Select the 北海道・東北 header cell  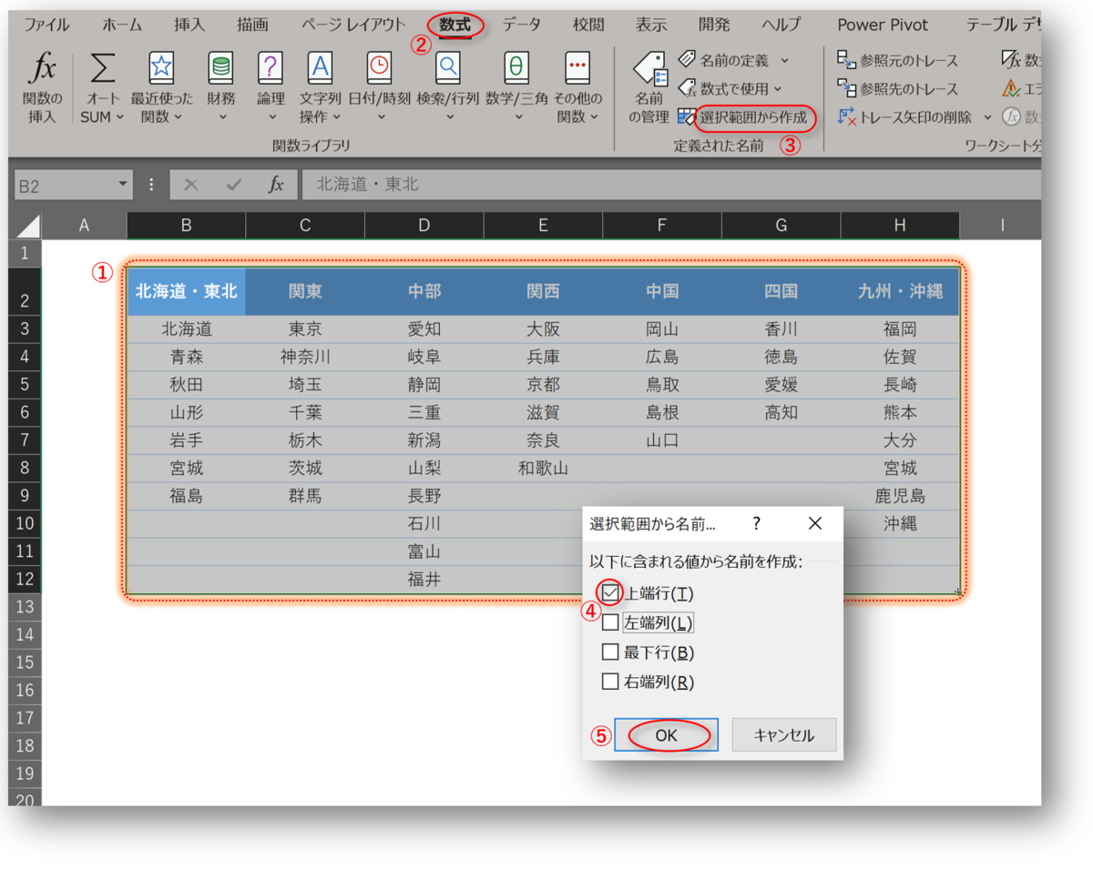(x=186, y=291)
